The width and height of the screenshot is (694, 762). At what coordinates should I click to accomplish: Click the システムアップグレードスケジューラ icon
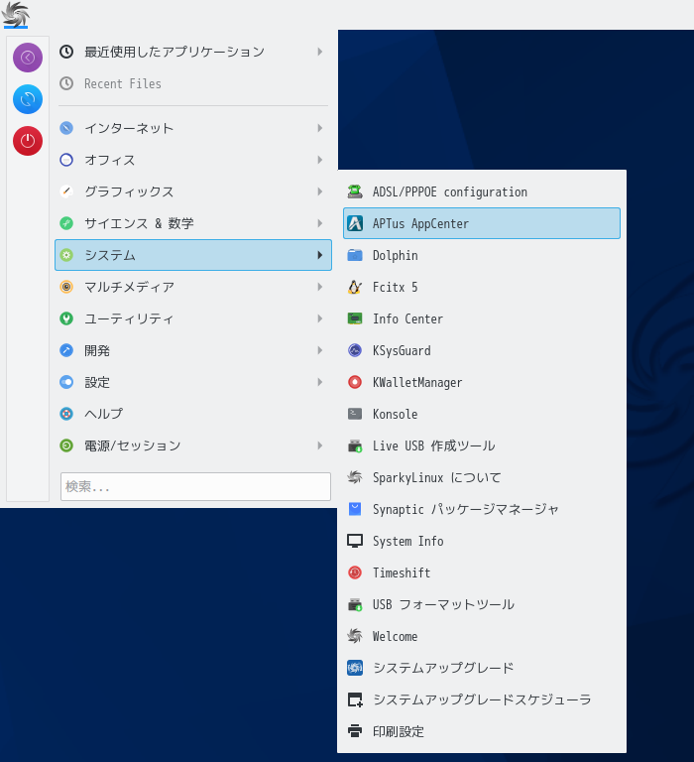coord(355,699)
